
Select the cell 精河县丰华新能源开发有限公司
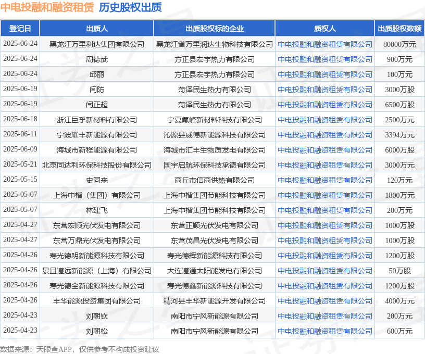[x=215, y=301]
